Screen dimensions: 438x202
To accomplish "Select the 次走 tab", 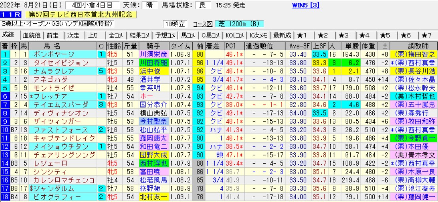I will click(74, 35).
